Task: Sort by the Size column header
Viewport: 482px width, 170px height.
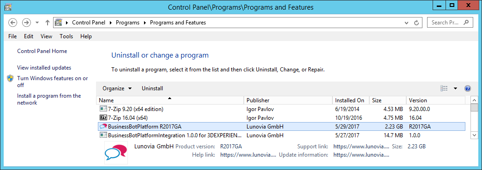Action: (x=388, y=100)
